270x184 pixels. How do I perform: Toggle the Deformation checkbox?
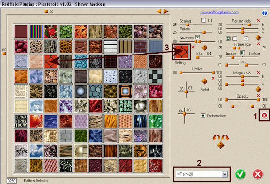[x=203, y=116]
